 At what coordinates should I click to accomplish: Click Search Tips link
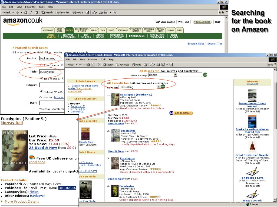tap(215, 44)
